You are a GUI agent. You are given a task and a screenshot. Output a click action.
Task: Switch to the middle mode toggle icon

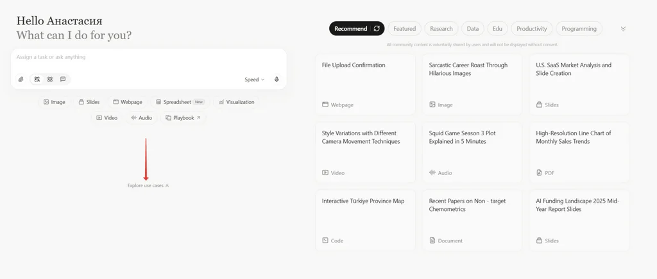(x=50, y=80)
